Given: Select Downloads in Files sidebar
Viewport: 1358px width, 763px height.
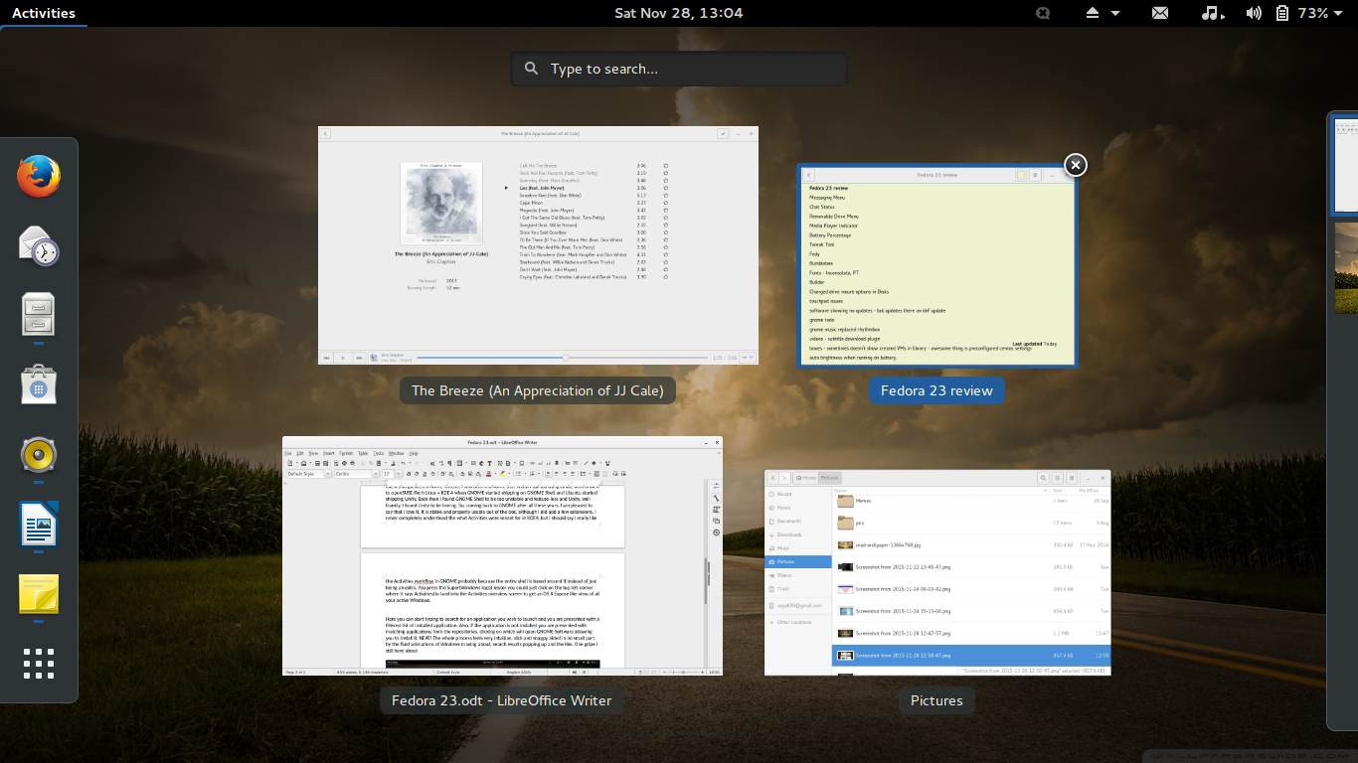Looking at the screenshot, I should 798,534.
